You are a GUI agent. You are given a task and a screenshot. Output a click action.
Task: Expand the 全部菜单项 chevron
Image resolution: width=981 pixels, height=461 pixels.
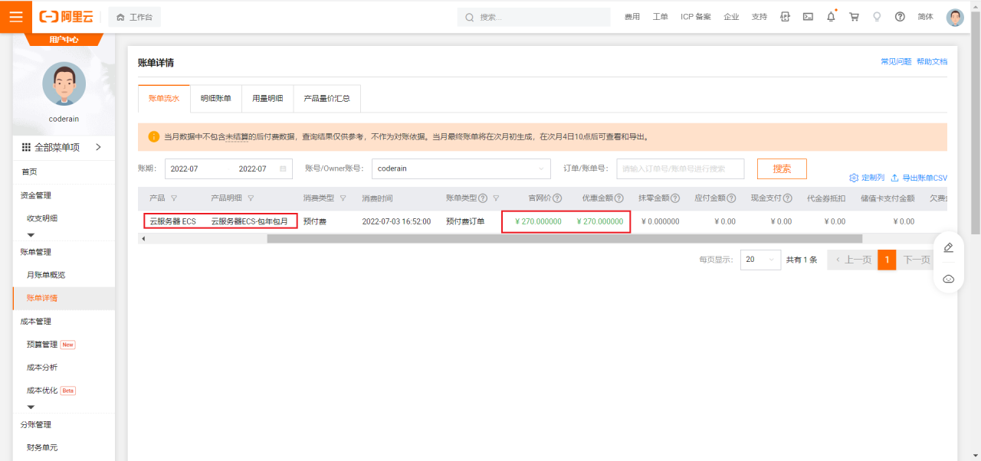97,147
